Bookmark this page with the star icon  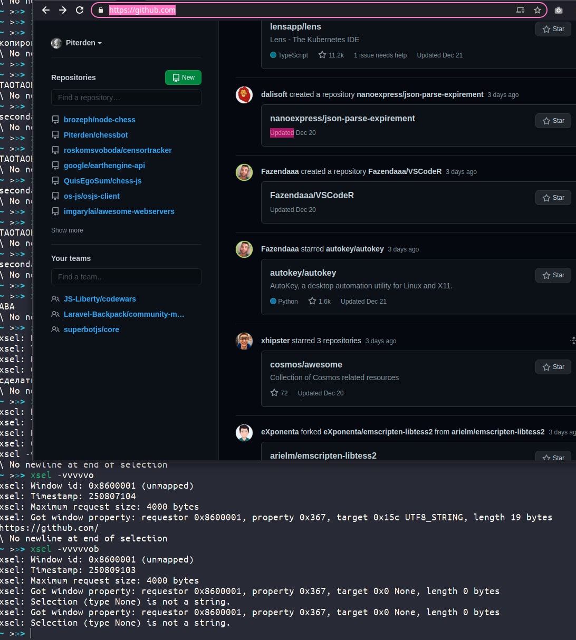point(537,10)
